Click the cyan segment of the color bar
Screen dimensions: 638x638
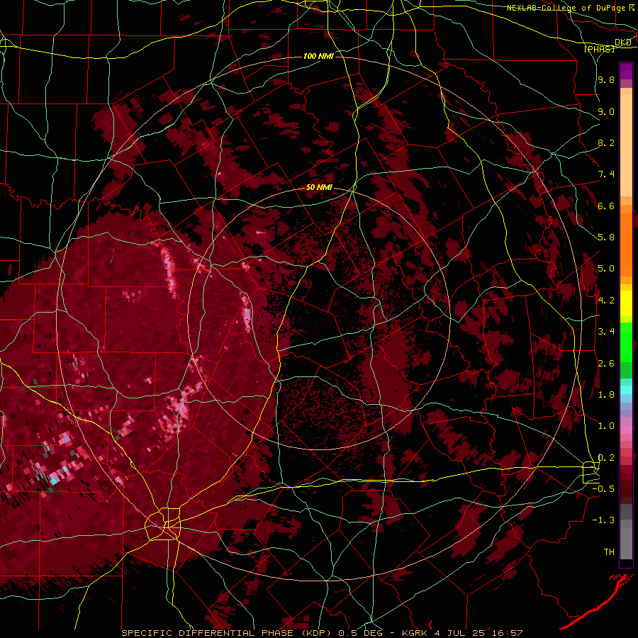pos(626,389)
